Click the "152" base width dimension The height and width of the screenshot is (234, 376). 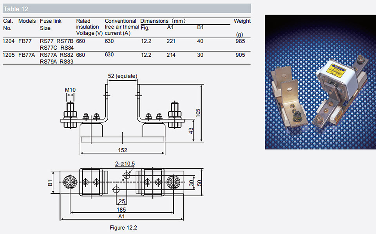(x=123, y=150)
